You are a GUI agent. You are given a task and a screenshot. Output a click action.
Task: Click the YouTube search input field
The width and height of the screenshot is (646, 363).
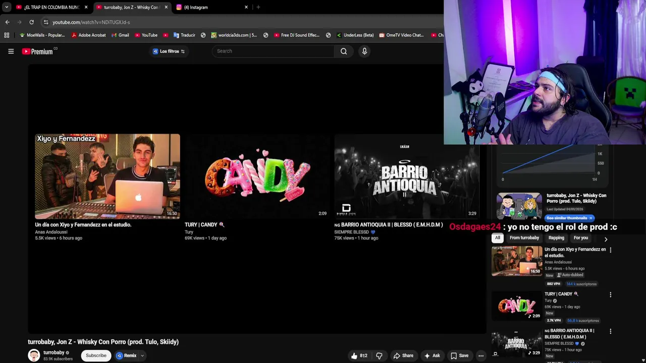coord(273,51)
